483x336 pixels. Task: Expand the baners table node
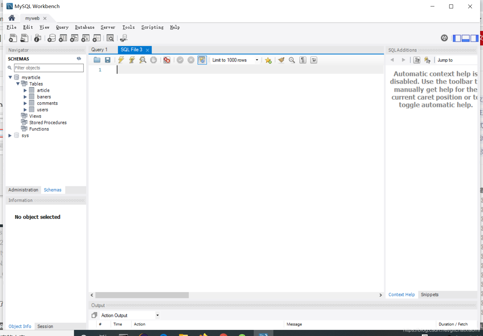[x=25, y=97]
